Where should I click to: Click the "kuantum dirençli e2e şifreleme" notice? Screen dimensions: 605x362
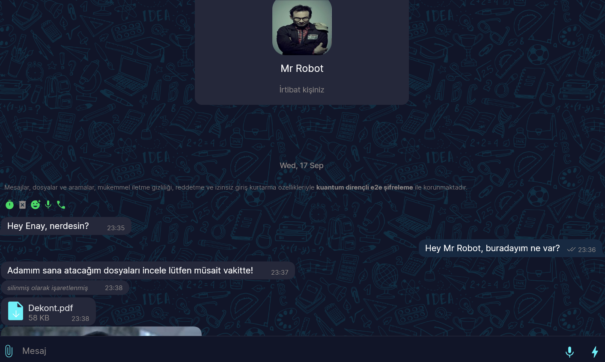[x=364, y=187]
